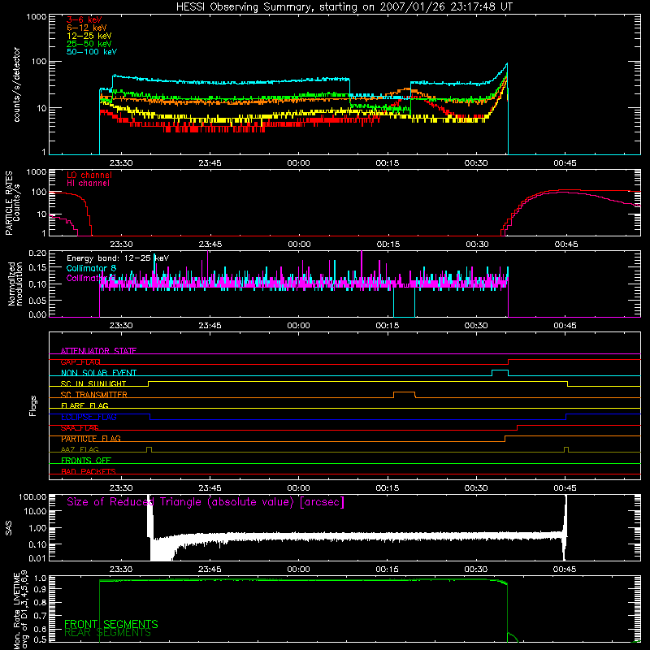Click the REAR SEGMENTS legend label

click(107, 633)
